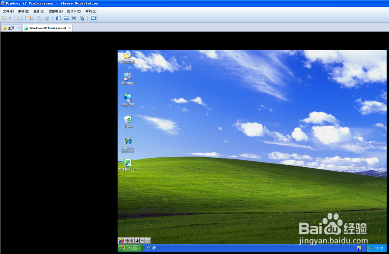
Task: Show or hide the library sidebar
Action: (58, 18)
